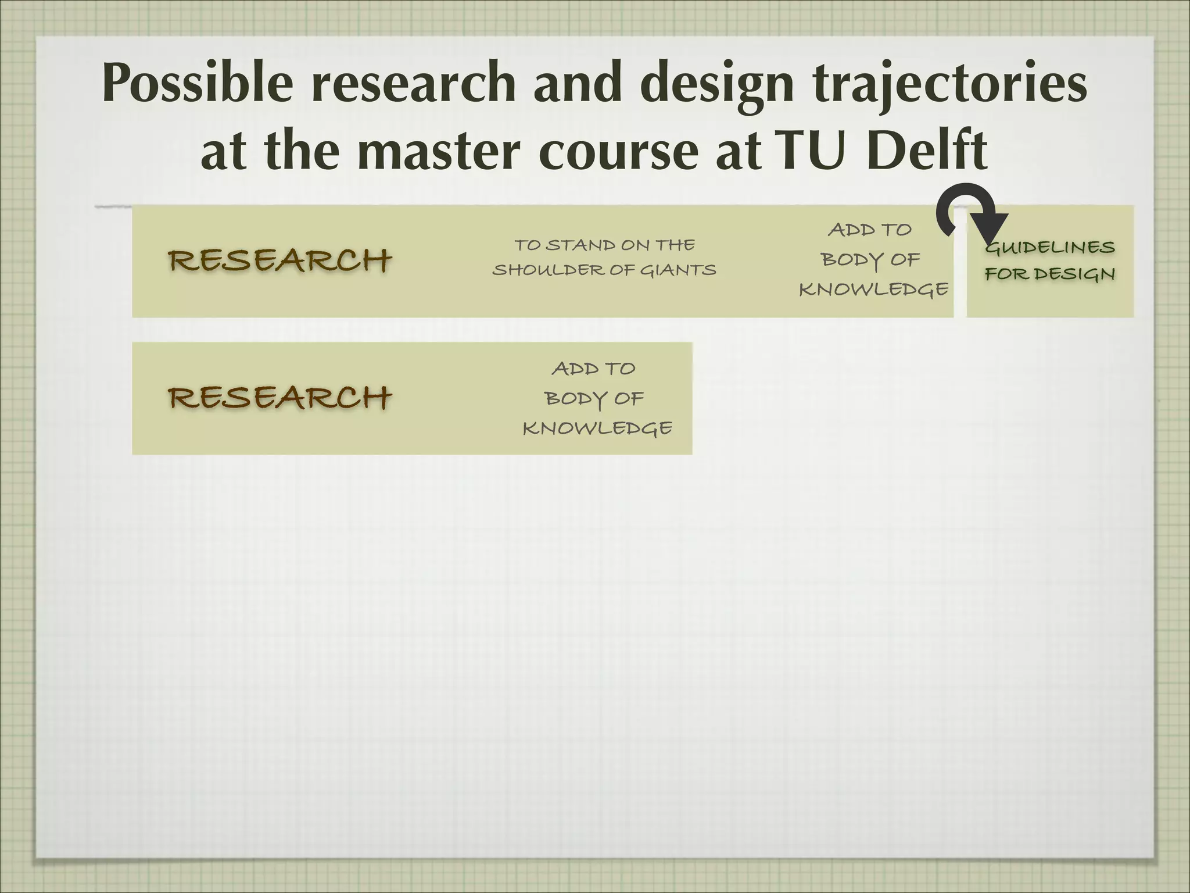Select the slide title 'Possible research and design trajectories'
The image size is (1190, 893).
(594, 87)
